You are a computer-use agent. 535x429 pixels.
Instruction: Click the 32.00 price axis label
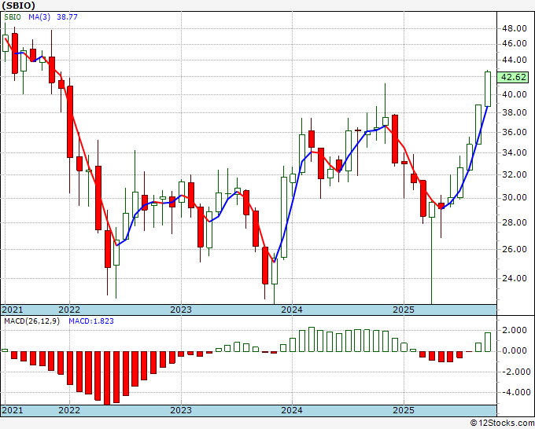tap(515, 174)
